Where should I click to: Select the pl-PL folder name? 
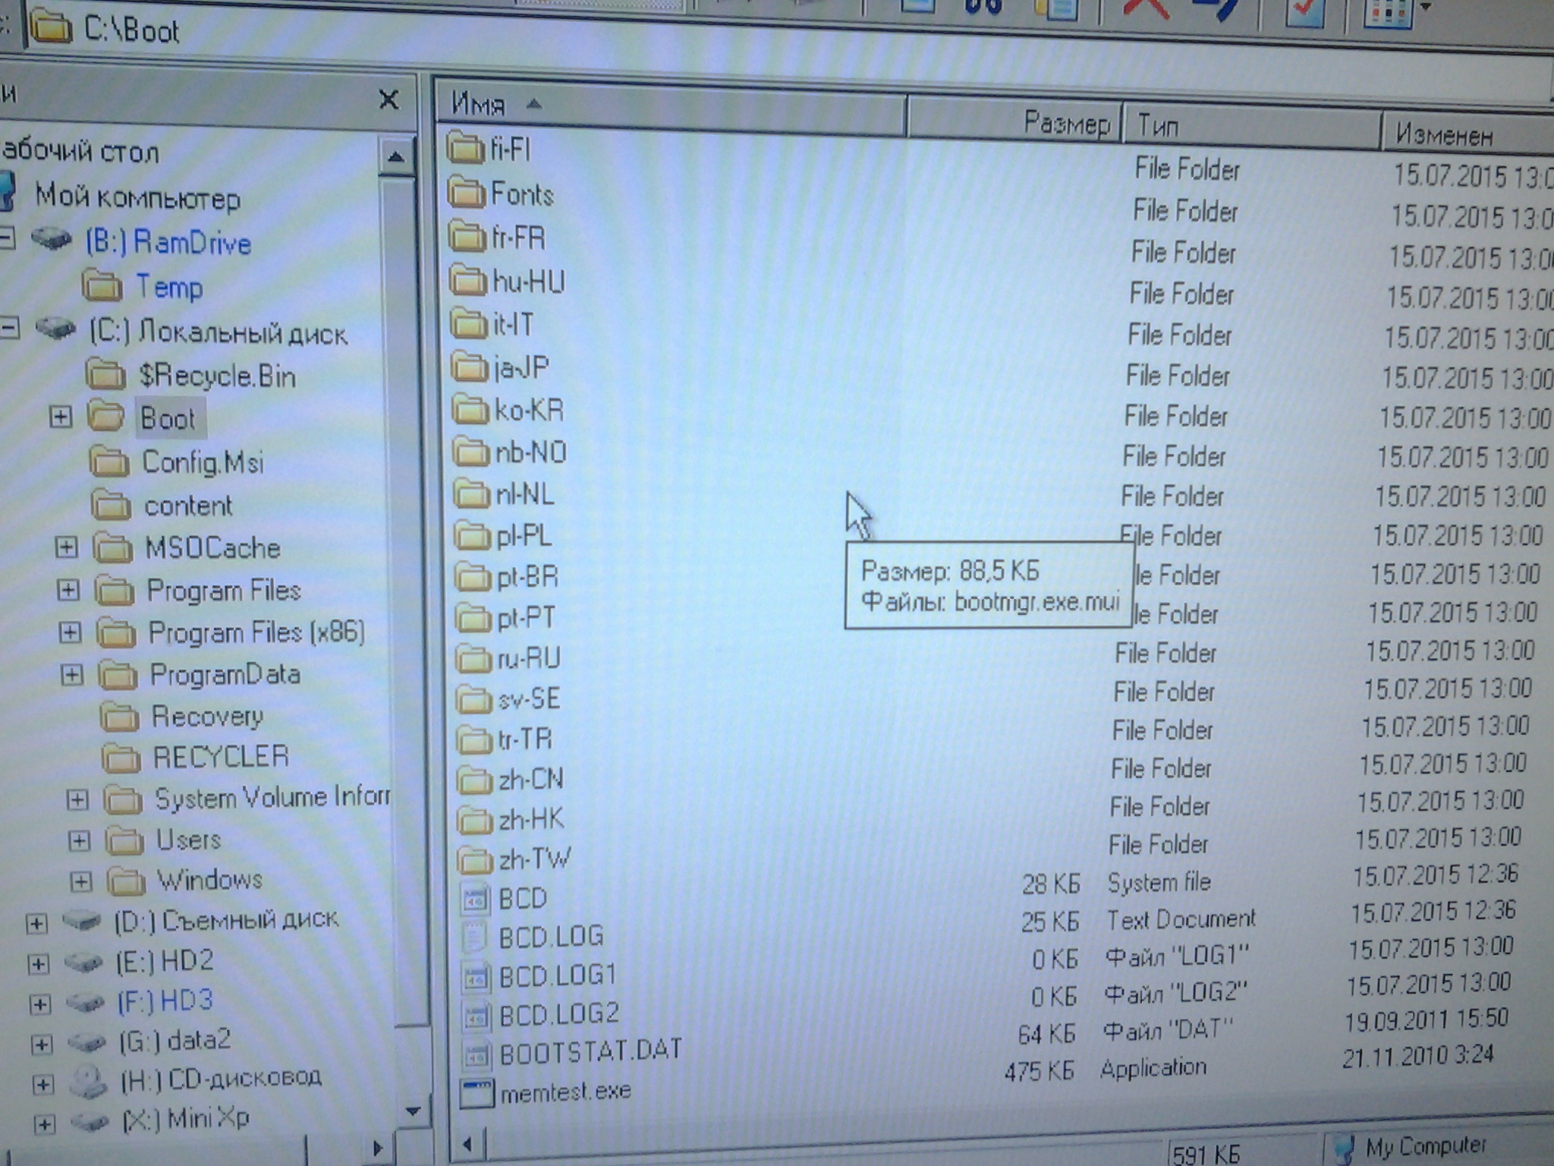(524, 537)
